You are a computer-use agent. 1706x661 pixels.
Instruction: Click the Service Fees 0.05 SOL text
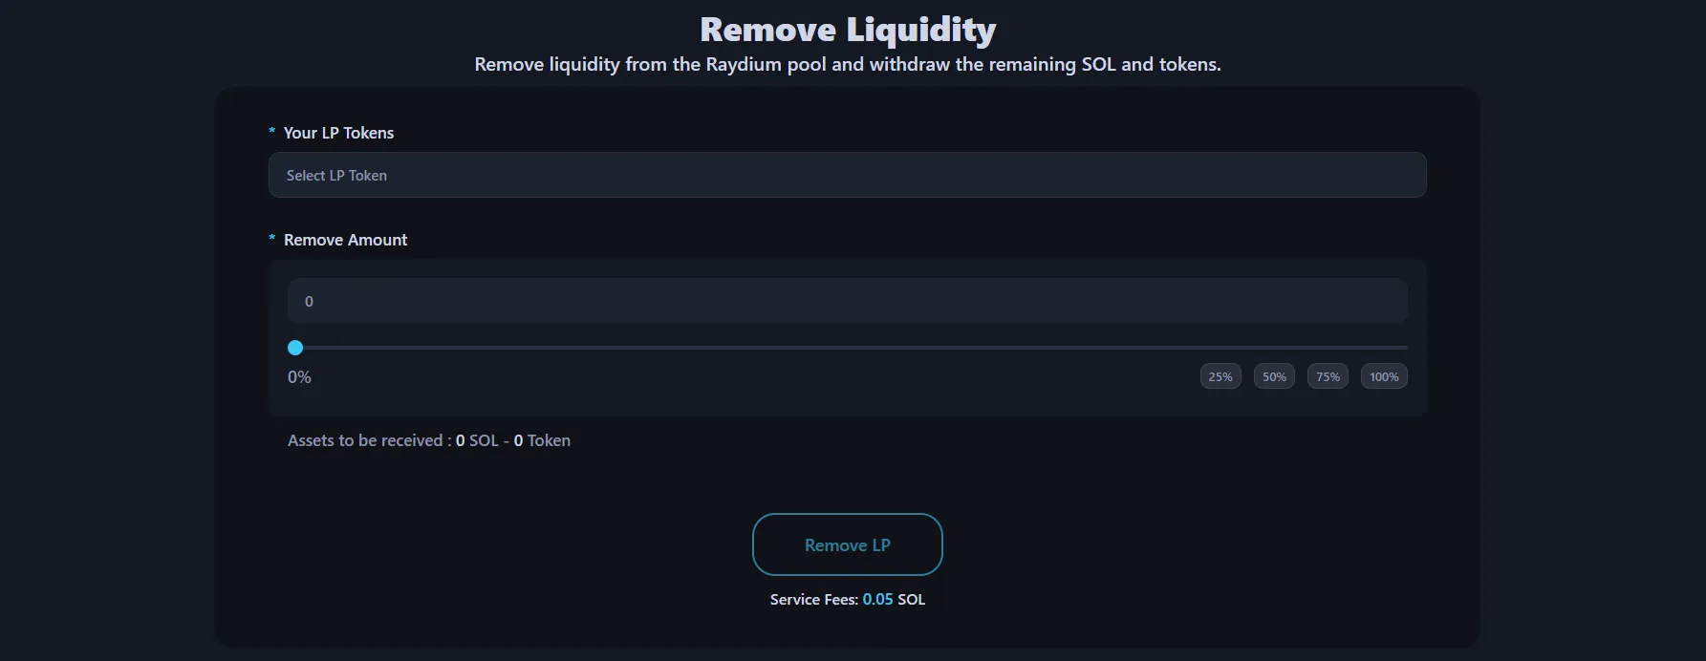coord(847,599)
